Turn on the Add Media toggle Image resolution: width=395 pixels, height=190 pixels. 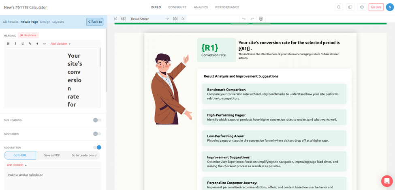97,134
